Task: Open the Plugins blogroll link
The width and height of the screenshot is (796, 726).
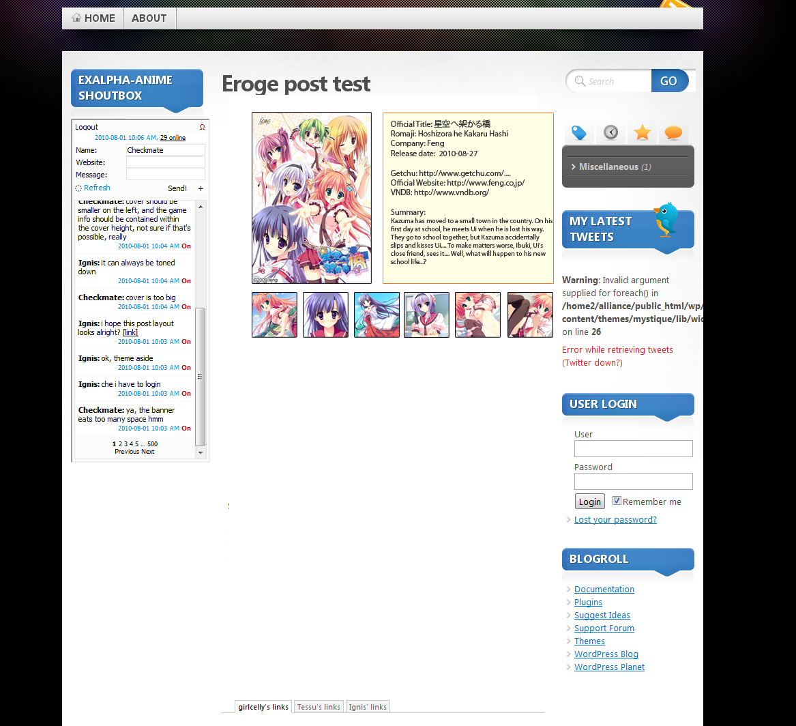Action: [x=588, y=602]
